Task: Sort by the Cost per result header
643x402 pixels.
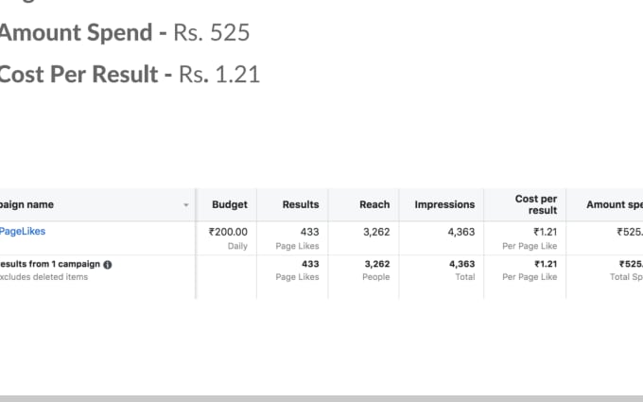Action: [x=536, y=204]
